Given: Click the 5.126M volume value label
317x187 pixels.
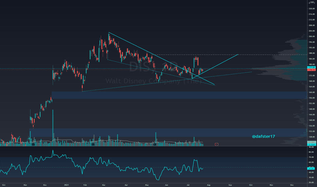Looking at the screenshot, I should 311,144.
